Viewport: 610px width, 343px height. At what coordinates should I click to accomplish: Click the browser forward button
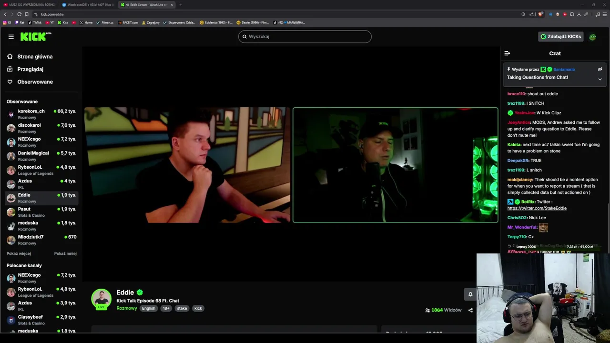(x=12, y=14)
